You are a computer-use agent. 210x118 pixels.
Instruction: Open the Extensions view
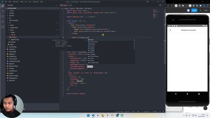pyautogui.click(x=3, y=27)
